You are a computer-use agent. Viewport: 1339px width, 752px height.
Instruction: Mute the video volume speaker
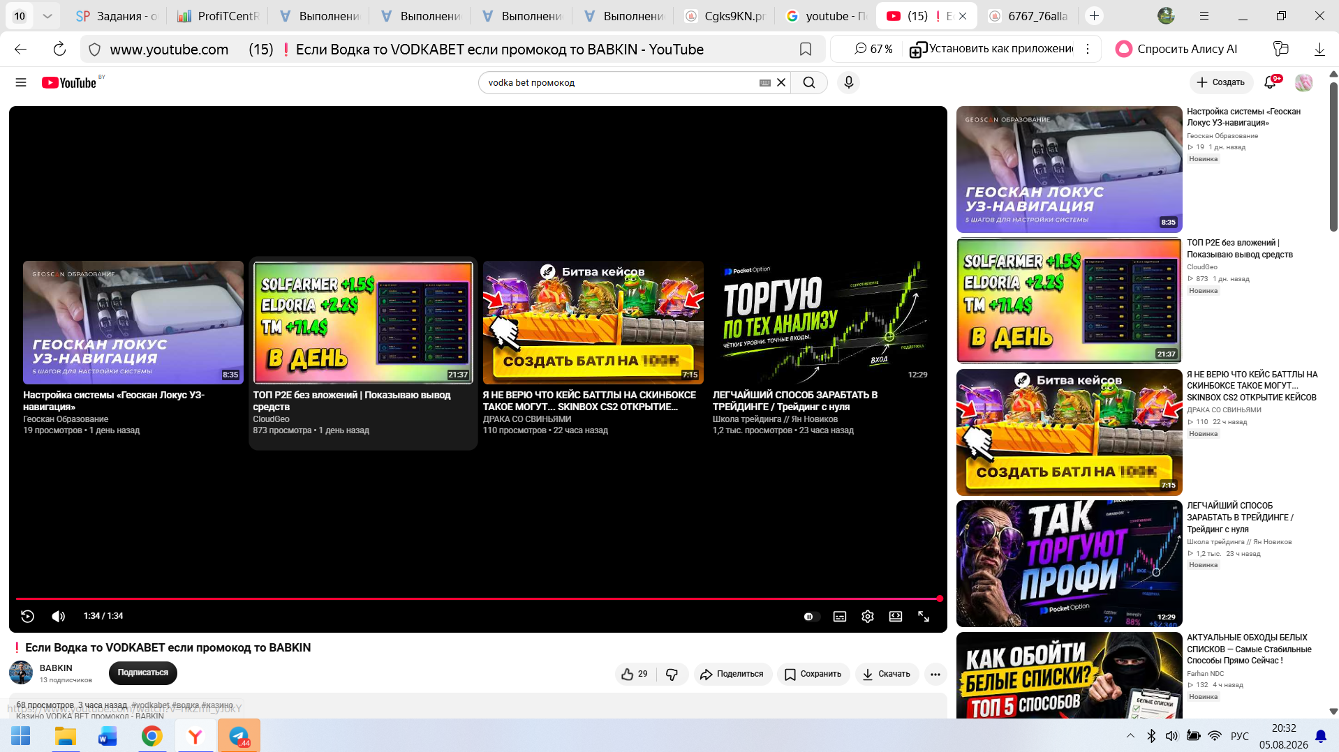pos(59,616)
